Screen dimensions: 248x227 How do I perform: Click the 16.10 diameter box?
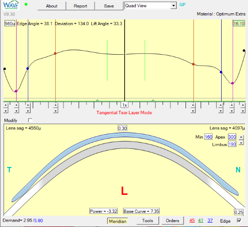pos(239,23)
